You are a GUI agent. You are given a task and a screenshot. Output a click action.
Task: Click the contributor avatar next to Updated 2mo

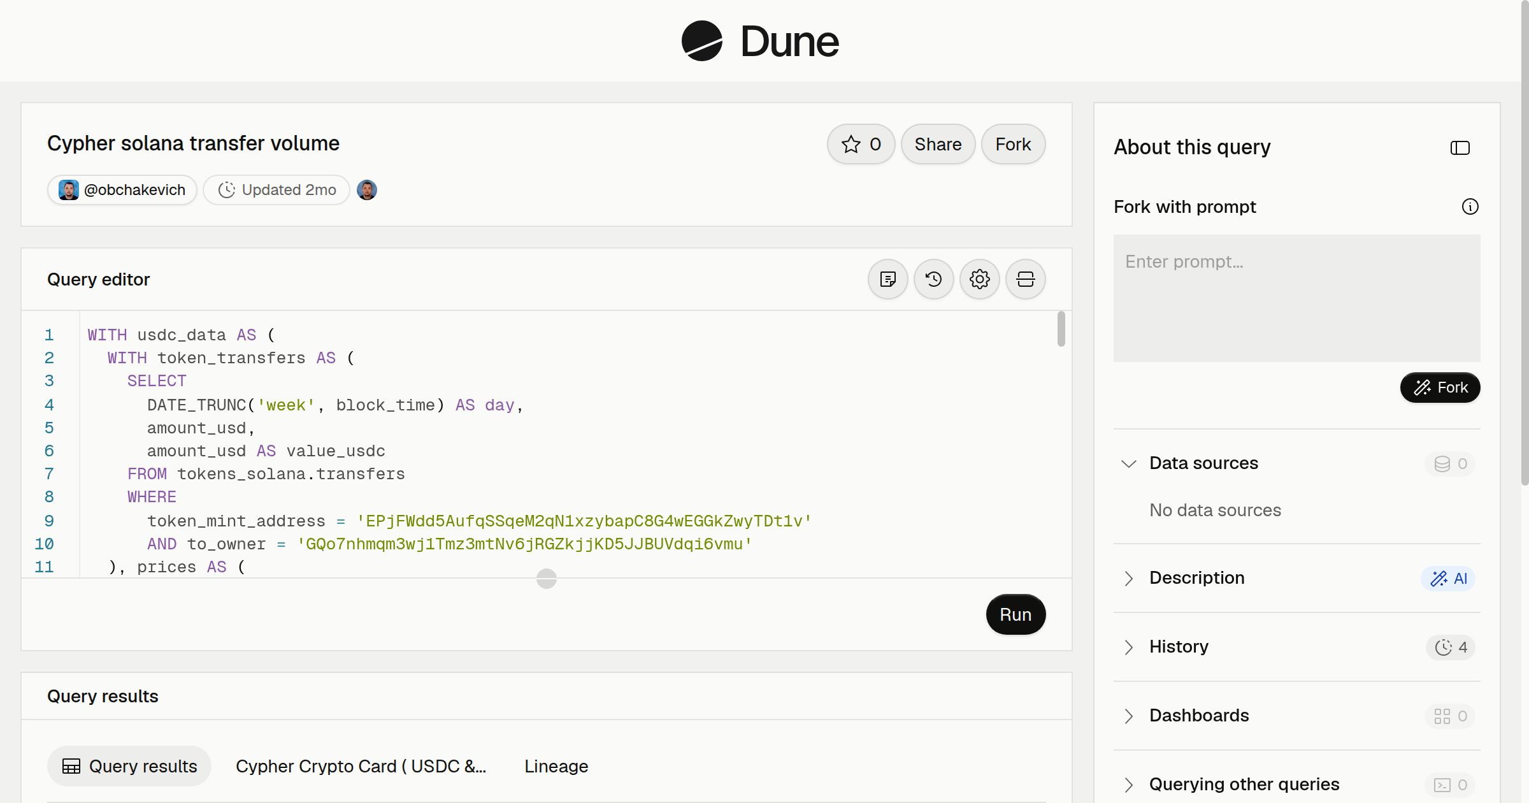[x=367, y=190]
